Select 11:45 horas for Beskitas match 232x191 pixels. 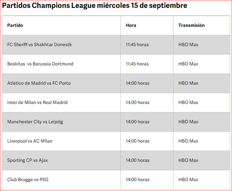(x=137, y=64)
